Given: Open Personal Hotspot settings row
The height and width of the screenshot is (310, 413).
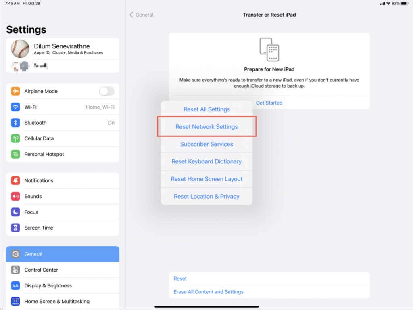Looking at the screenshot, I should click(x=63, y=154).
